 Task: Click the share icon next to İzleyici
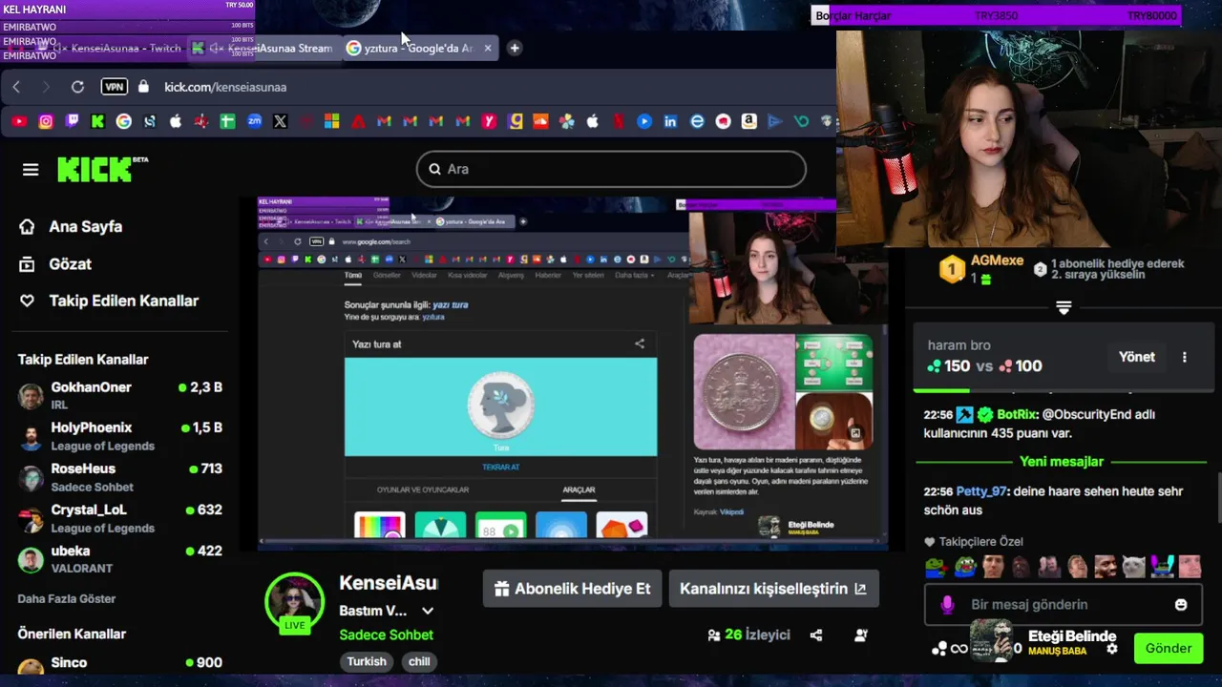click(816, 635)
